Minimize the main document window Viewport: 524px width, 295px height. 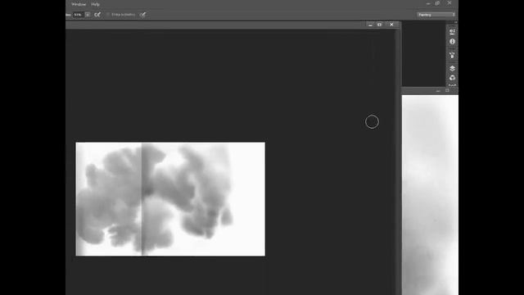[370, 25]
